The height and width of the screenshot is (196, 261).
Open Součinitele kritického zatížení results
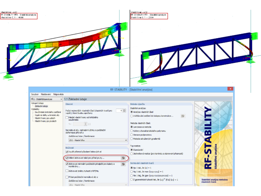click(x=48, y=112)
